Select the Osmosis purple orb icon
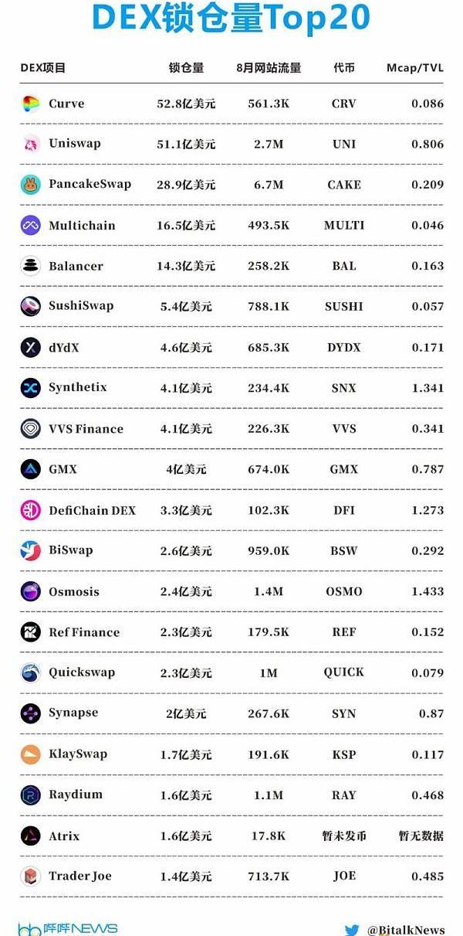Image resolution: width=463 pixels, height=936 pixels. (x=31, y=592)
